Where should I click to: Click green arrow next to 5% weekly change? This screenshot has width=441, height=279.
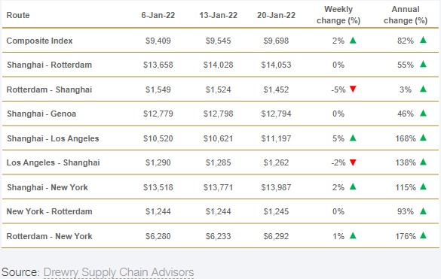point(353,138)
